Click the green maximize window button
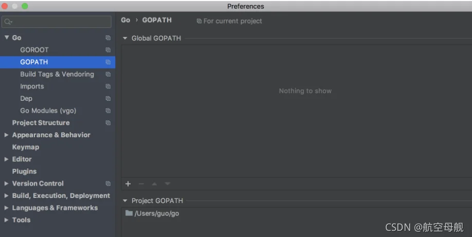472x237 pixels. [x=25, y=6]
